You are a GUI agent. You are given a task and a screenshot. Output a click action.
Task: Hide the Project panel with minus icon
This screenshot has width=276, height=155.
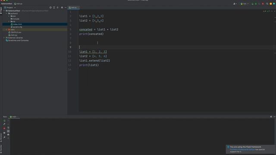tap(66, 8)
